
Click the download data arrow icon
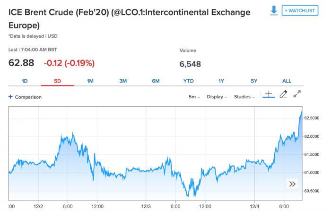[x=274, y=10]
